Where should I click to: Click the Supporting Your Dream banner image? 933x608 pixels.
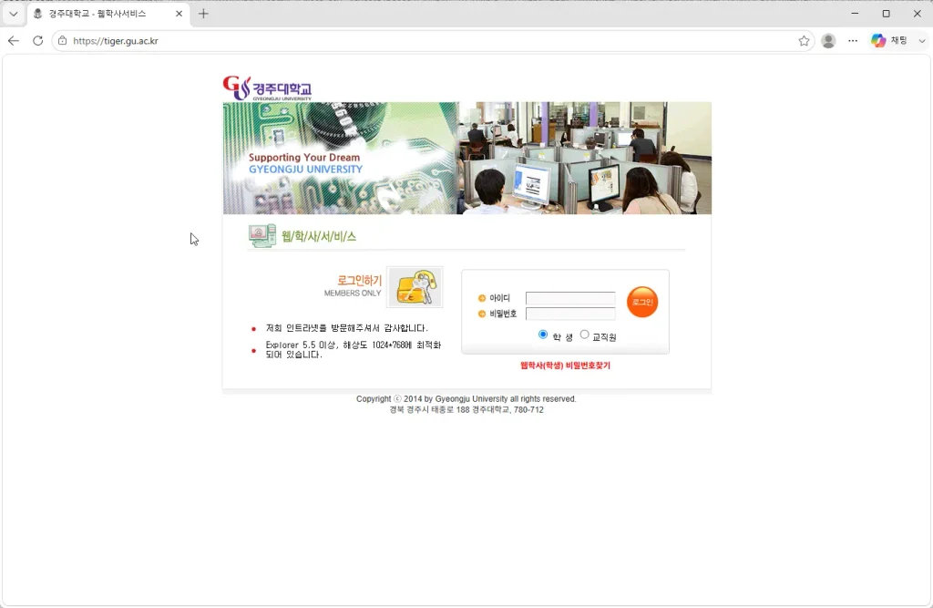click(341, 158)
